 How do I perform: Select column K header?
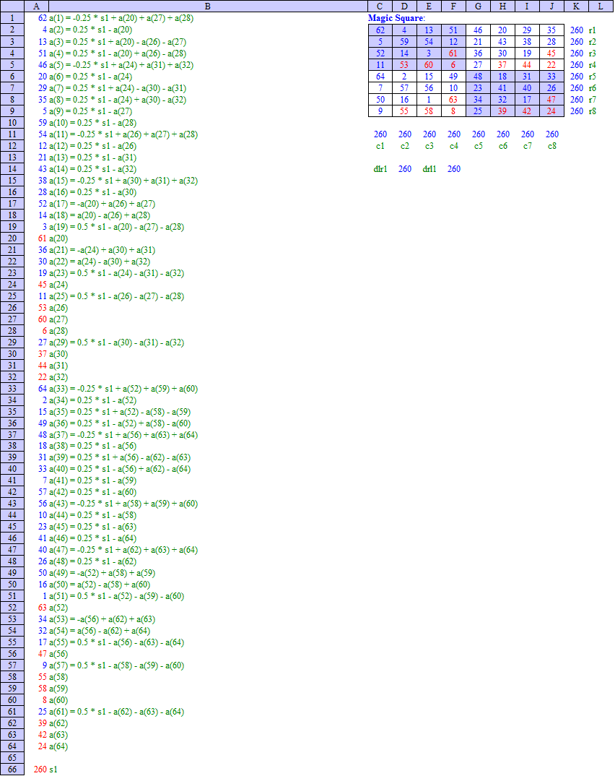coord(576,6)
